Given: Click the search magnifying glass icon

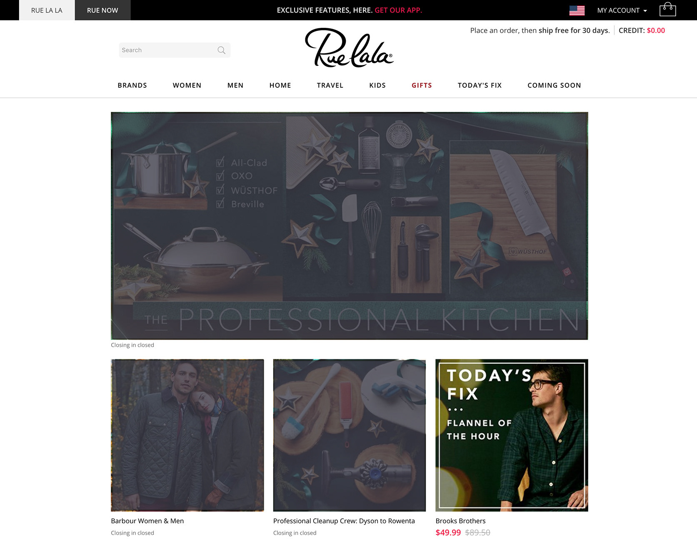Looking at the screenshot, I should click(221, 50).
